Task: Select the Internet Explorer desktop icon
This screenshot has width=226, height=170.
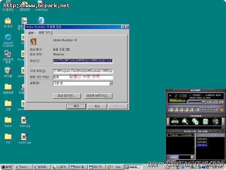Action: 8,40
